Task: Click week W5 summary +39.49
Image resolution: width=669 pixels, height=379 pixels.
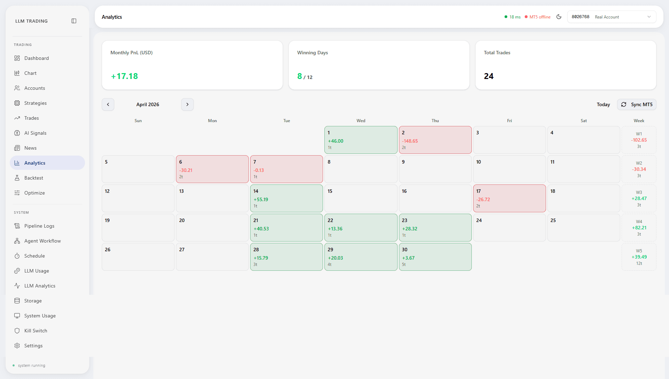Action: (x=639, y=257)
